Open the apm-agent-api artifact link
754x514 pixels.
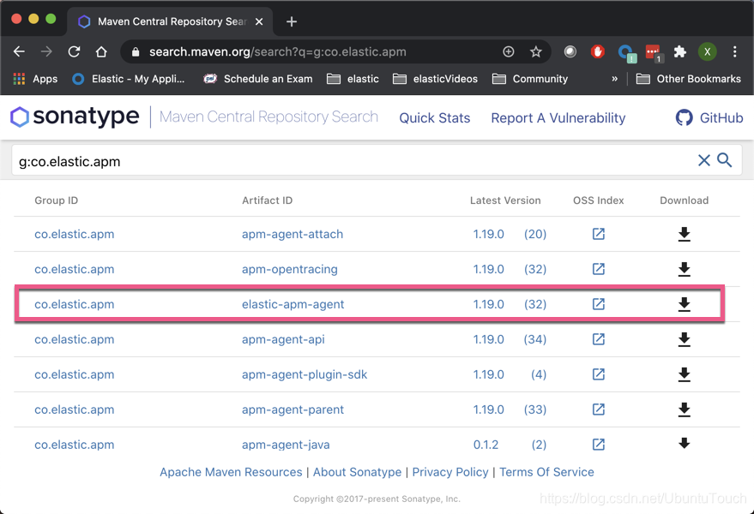[x=283, y=339]
